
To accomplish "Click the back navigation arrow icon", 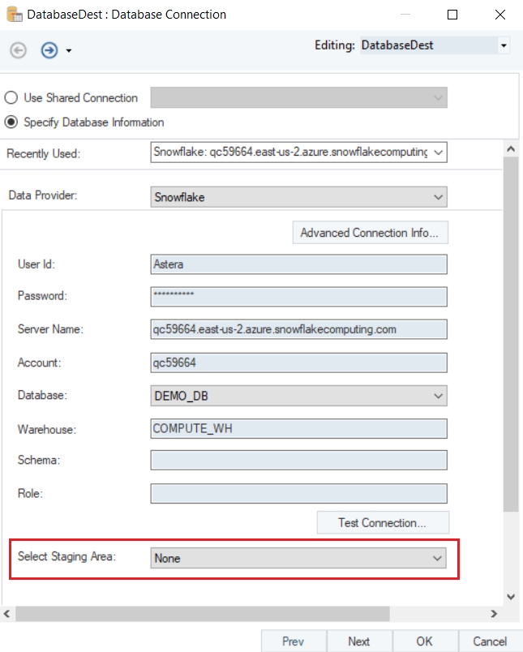I will 19,50.
